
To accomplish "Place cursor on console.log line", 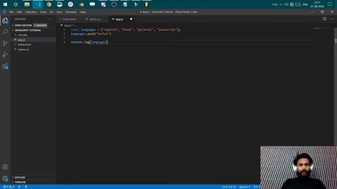I will coord(89,42).
